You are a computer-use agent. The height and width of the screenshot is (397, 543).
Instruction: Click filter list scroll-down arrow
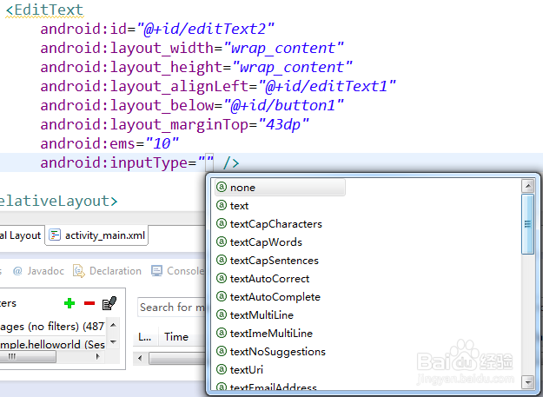(113, 342)
